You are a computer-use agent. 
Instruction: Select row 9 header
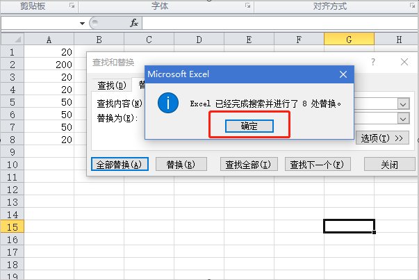point(13,152)
